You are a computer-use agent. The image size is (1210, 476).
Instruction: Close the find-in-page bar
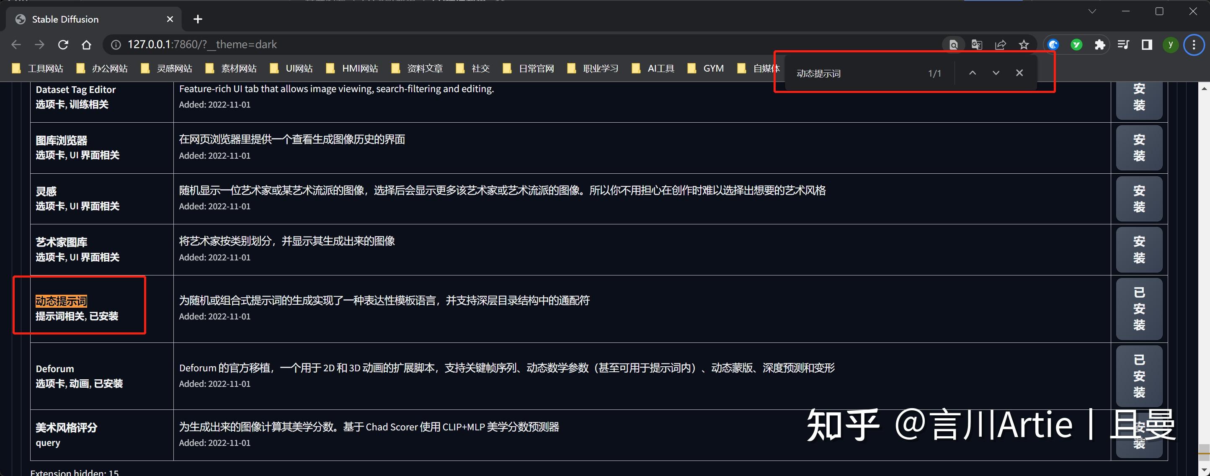coord(1019,73)
